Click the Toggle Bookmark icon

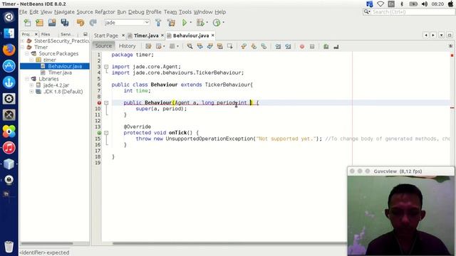click(264, 46)
